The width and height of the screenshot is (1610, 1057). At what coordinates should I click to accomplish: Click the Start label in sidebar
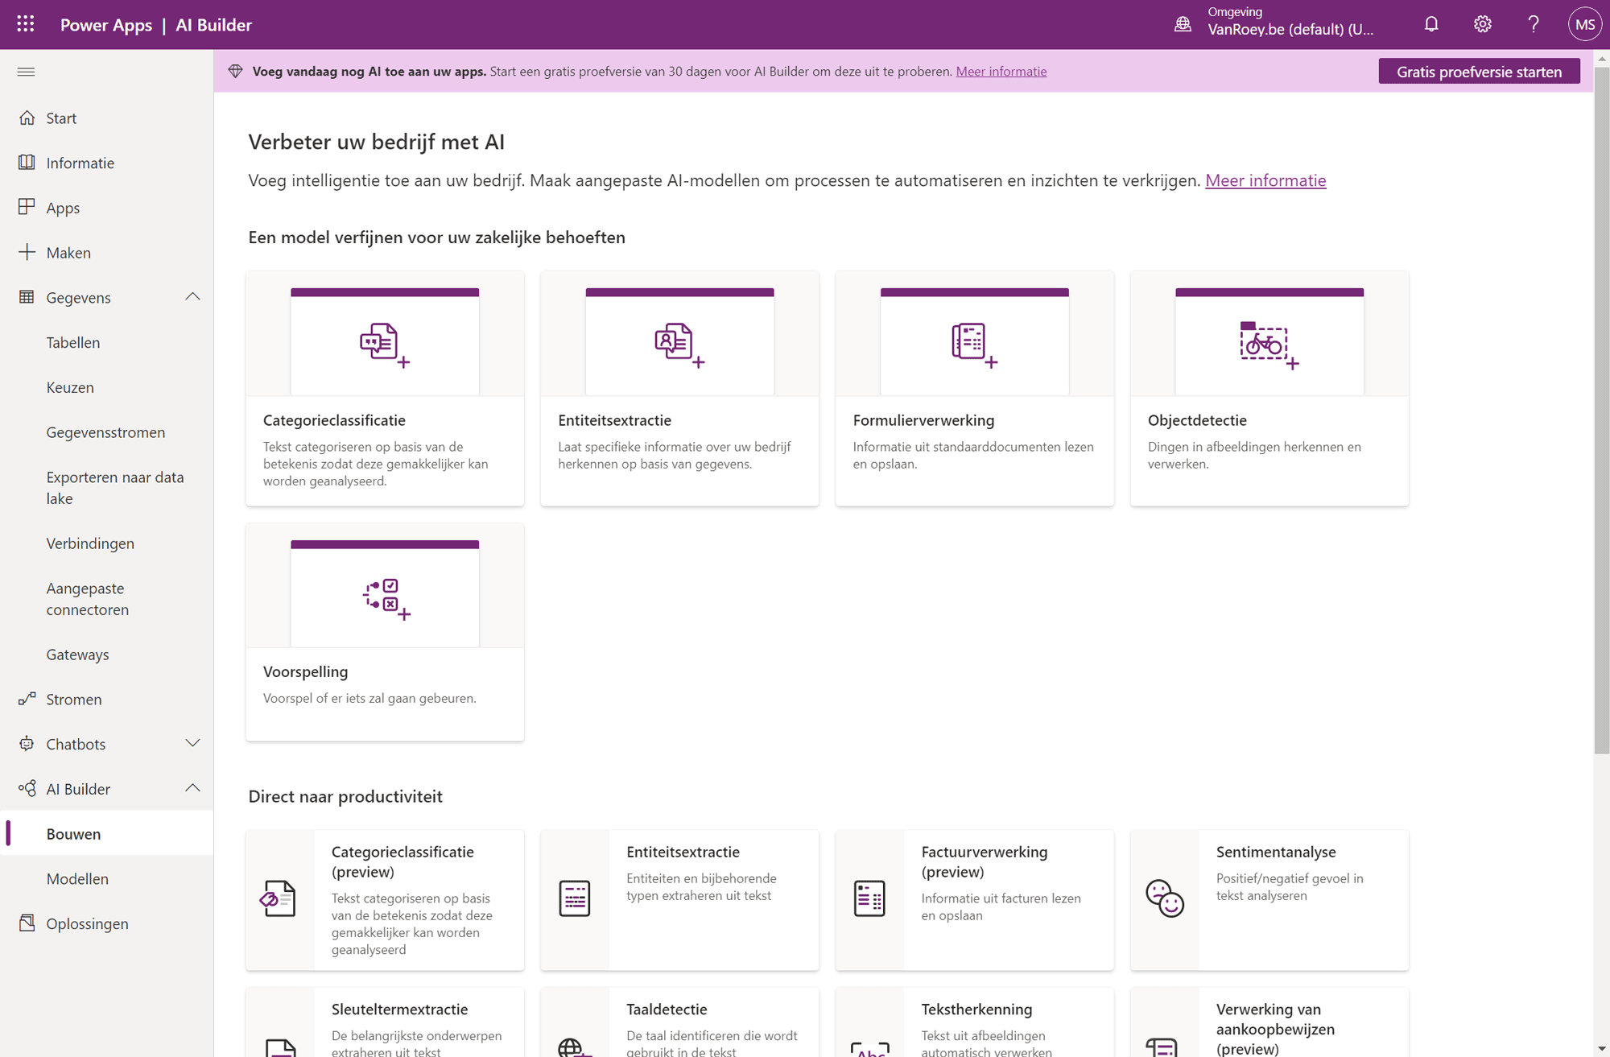(x=61, y=118)
